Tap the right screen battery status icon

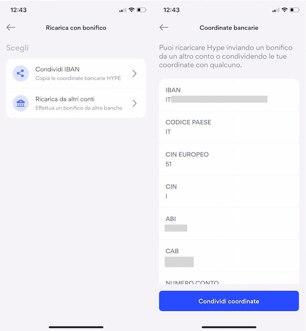tap(294, 10)
